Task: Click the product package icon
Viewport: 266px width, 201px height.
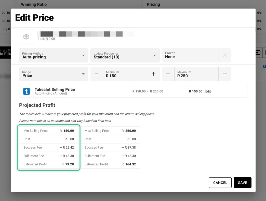Action: [26, 37]
